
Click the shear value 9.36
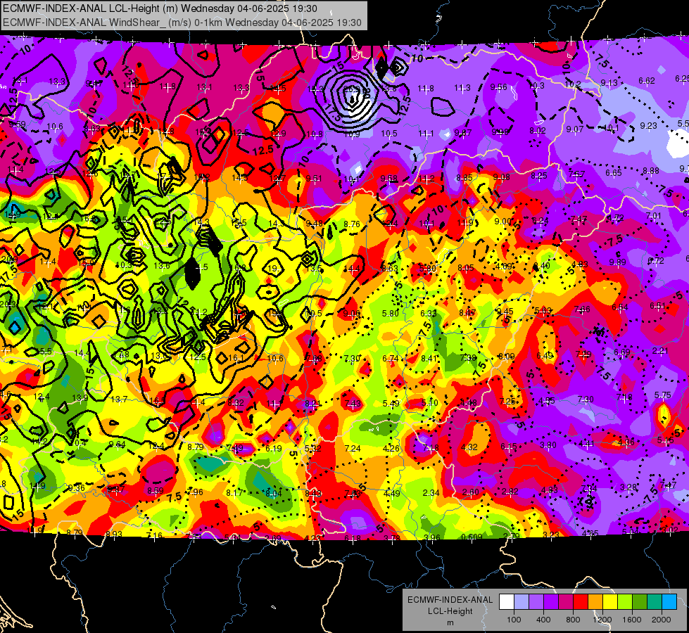pos(77,488)
